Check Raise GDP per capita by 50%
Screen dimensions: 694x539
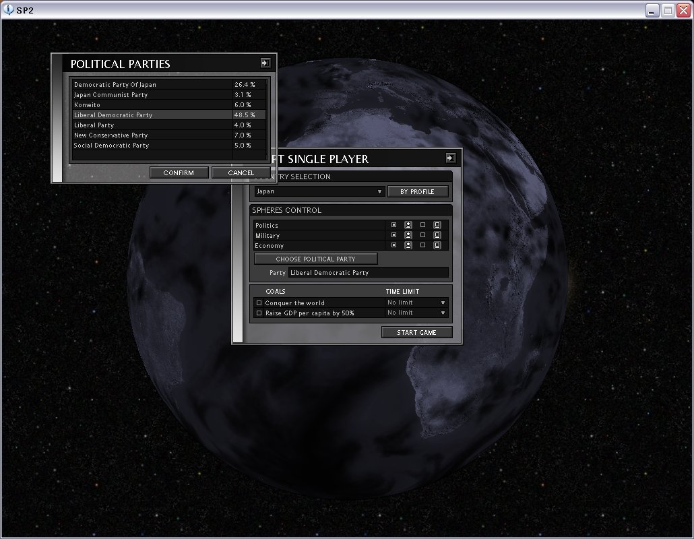(x=259, y=313)
